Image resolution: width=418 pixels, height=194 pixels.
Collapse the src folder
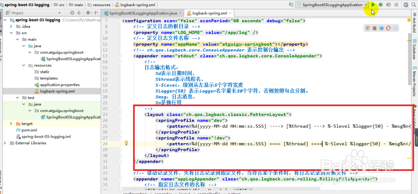11,33
